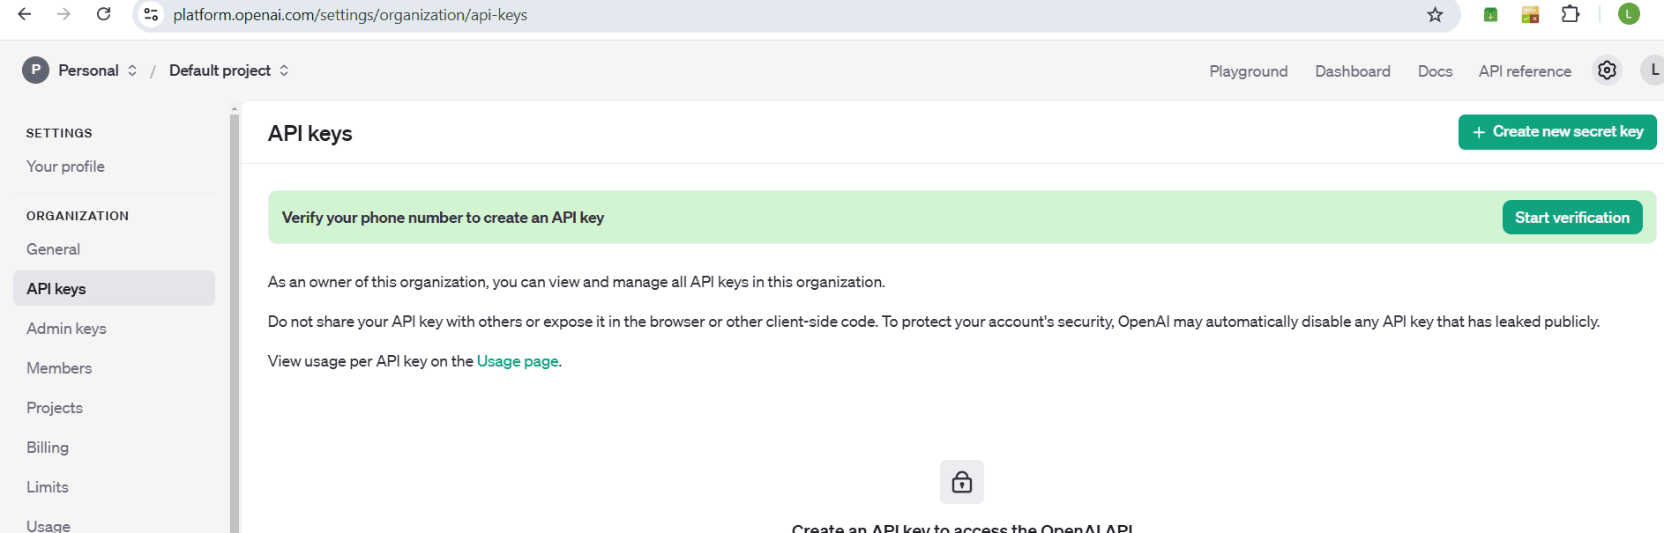This screenshot has height=533, width=1664.
Task: Go to Members settings page
Action: coord(59,368)
